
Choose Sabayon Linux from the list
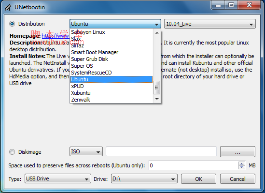coord(111,32)
